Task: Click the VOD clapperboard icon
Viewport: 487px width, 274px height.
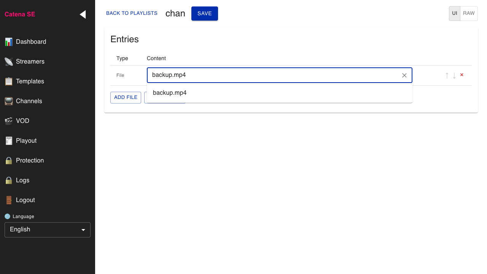Action: tap(9, 121)
